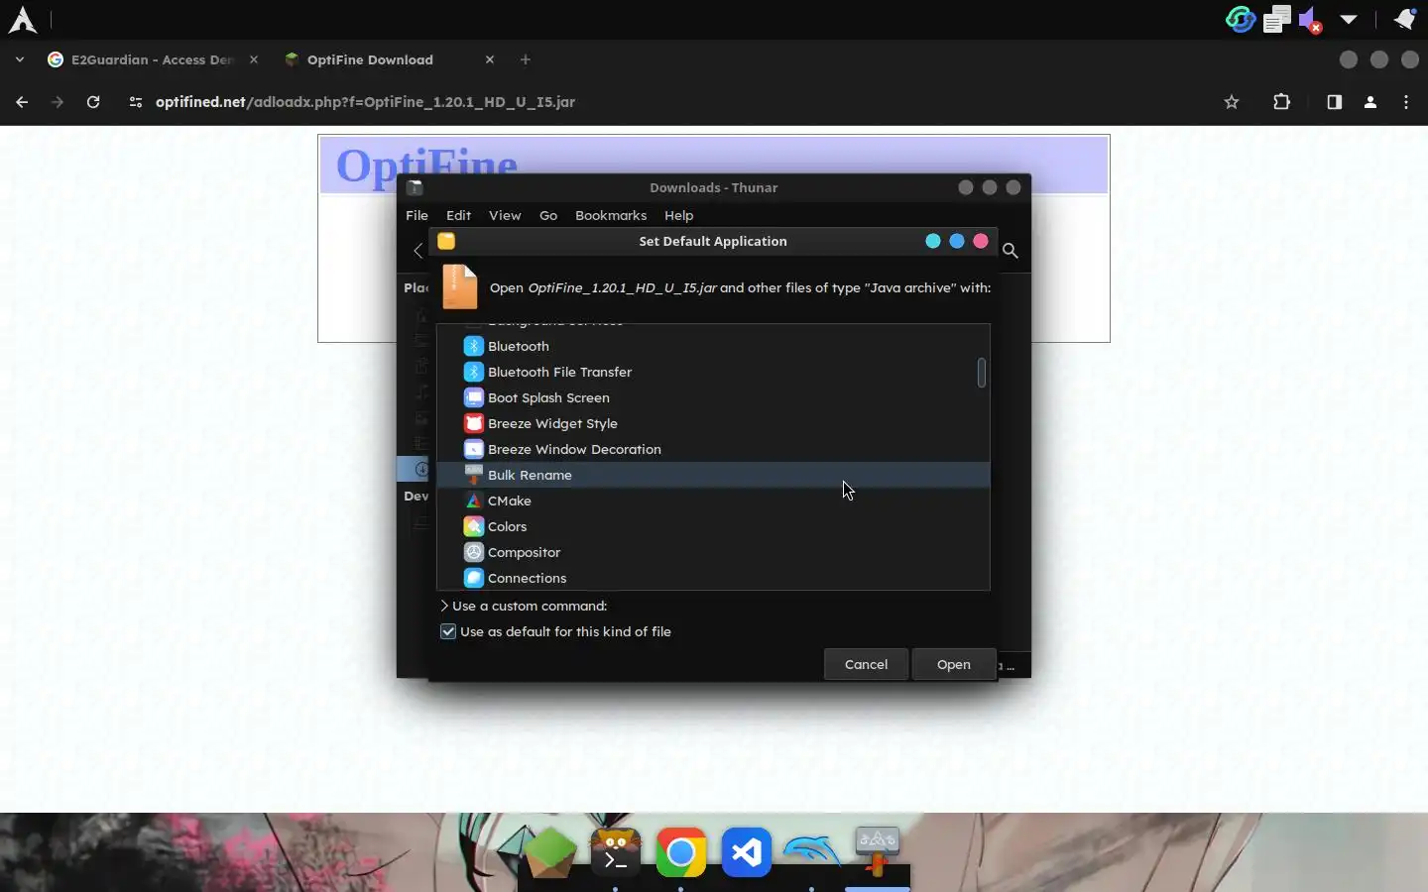Open the Thunar Go menu

[548, 215]
